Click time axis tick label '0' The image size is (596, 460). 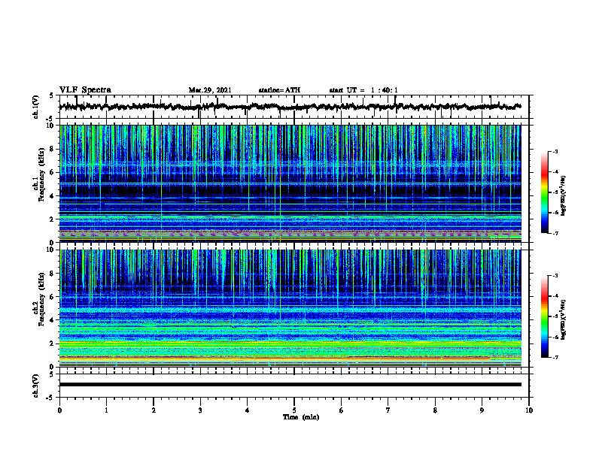click(59, 410)
